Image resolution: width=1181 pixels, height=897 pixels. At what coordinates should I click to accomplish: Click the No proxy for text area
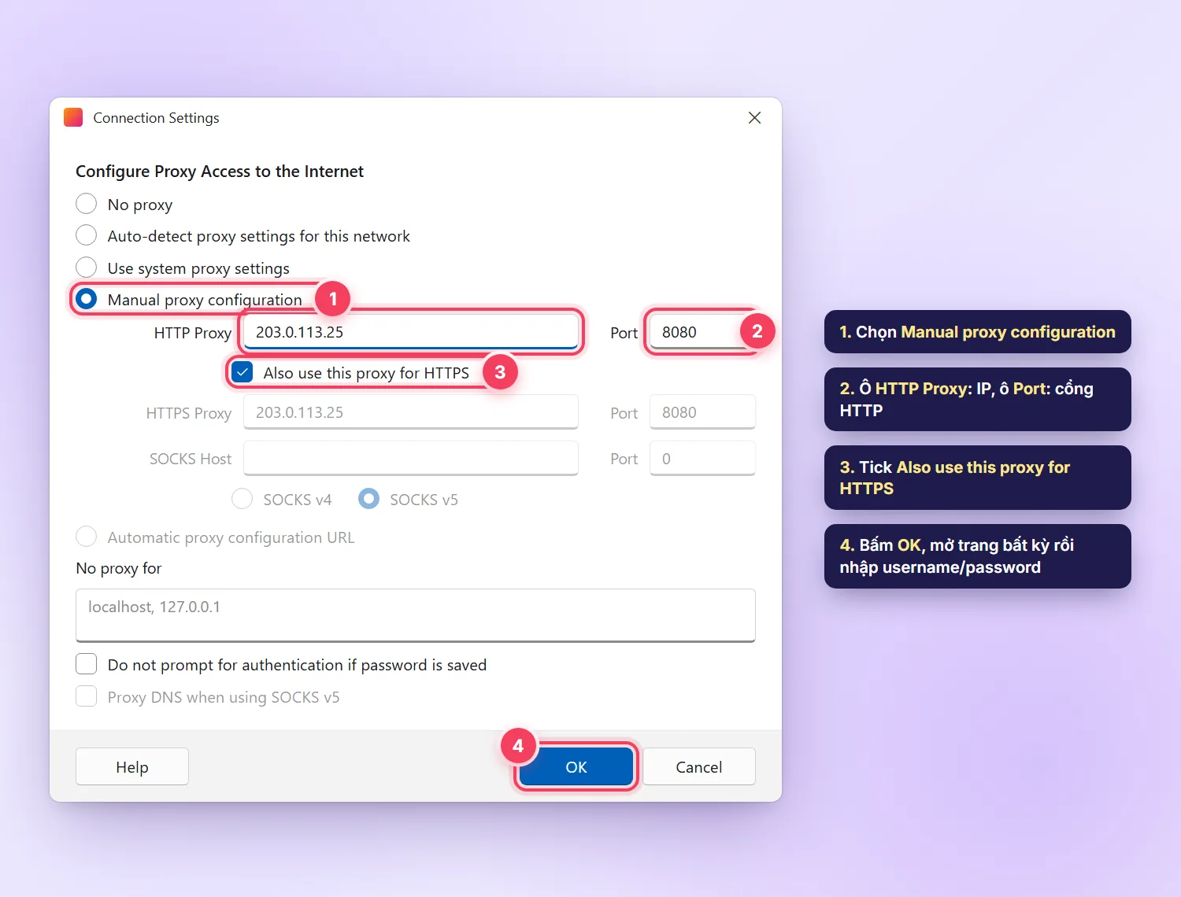point(416,615)
